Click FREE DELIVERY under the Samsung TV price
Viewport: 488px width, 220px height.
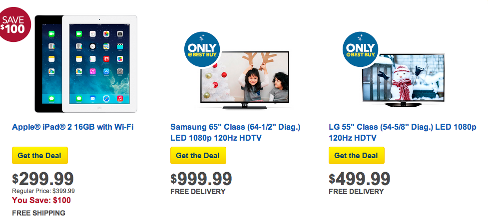click(198, 192)
